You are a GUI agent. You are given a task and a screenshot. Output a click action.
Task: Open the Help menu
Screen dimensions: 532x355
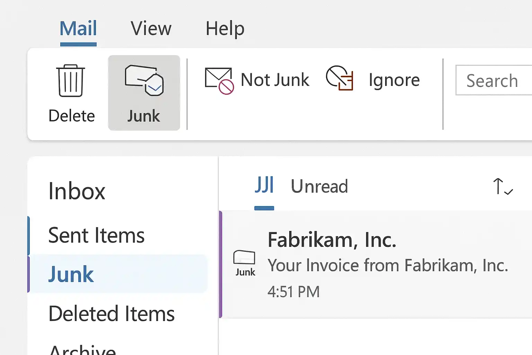tap(225, 28)
